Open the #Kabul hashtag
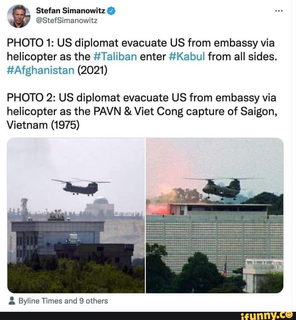The image size is (296, 320). coord(187,56)
